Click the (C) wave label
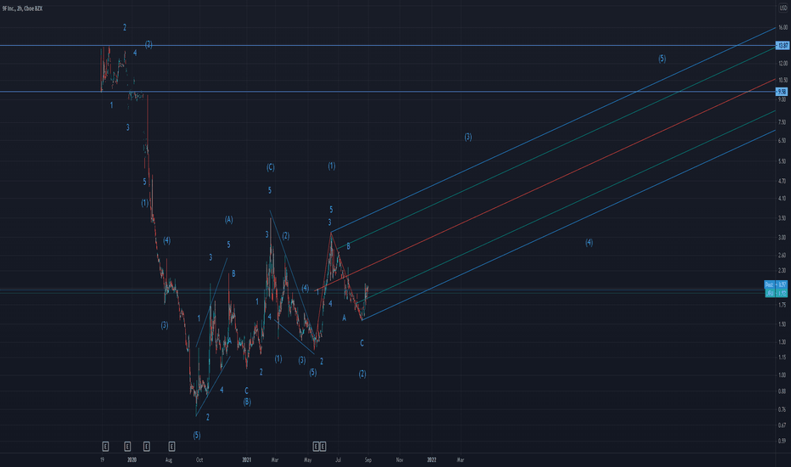The height and width of the screenshot is (467, 791). 271,167
